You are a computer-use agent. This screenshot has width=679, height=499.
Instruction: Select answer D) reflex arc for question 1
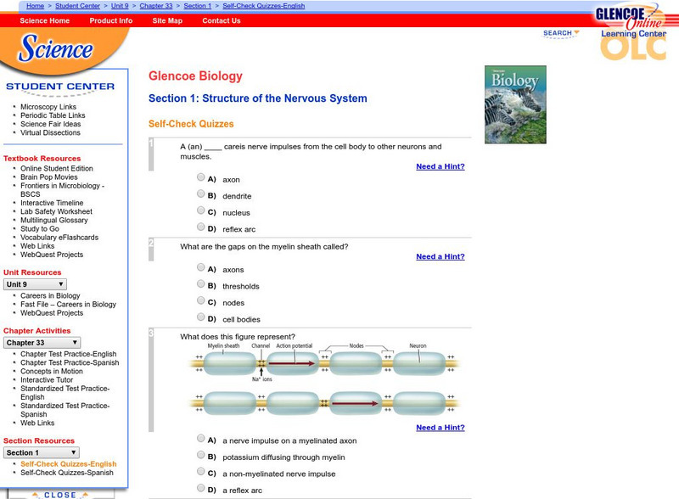pos(201,227)
